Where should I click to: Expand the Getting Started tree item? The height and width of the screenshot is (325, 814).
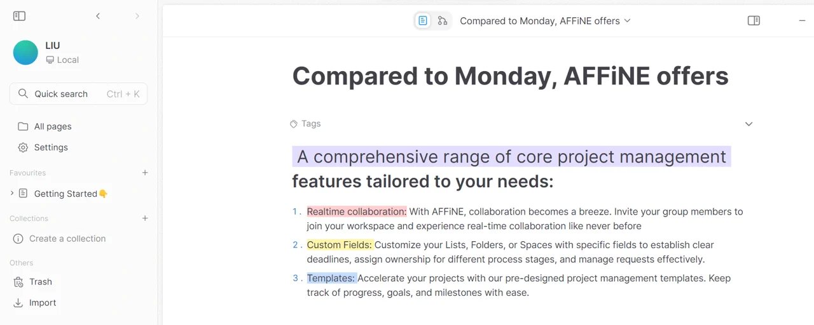(x=12, y=193)
